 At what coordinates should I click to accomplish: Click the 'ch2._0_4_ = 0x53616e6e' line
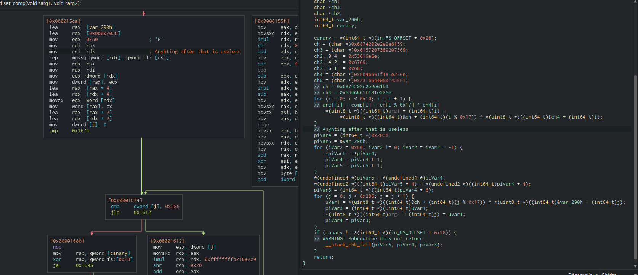point(347,56)
